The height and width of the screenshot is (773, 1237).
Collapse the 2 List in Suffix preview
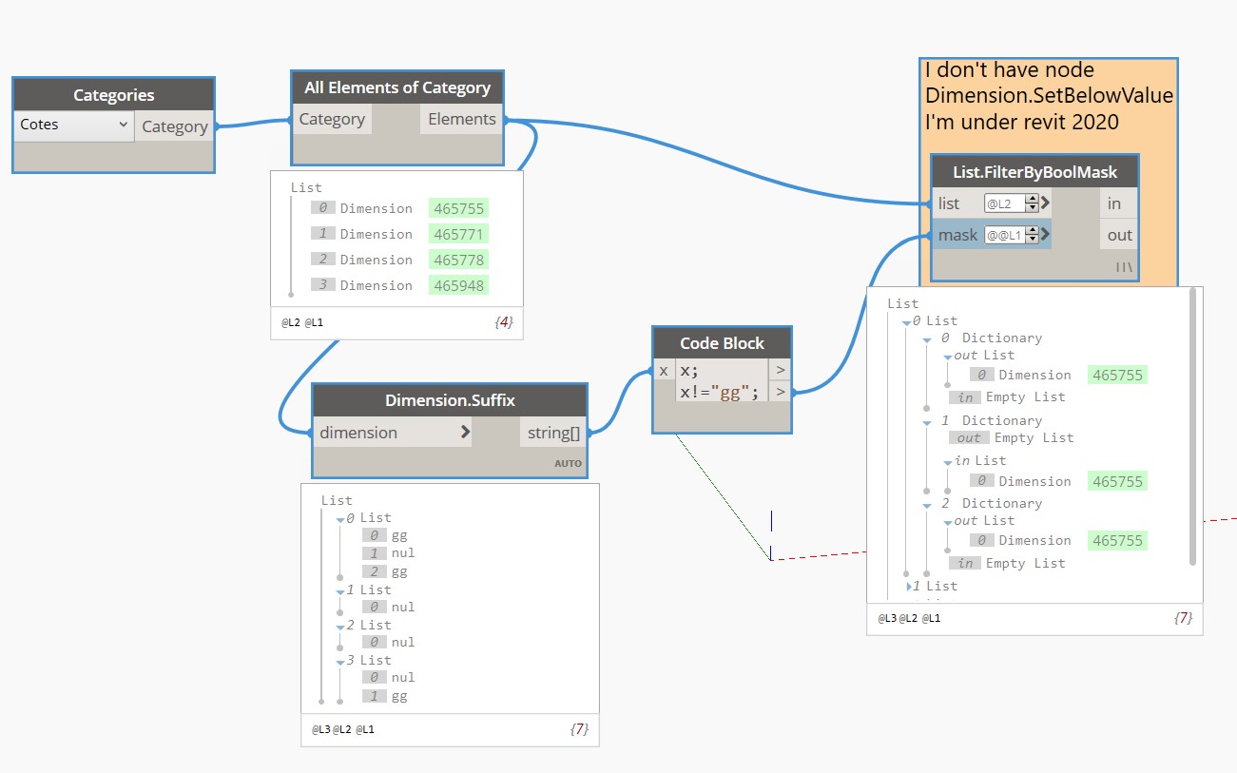[x=339, y=626]
